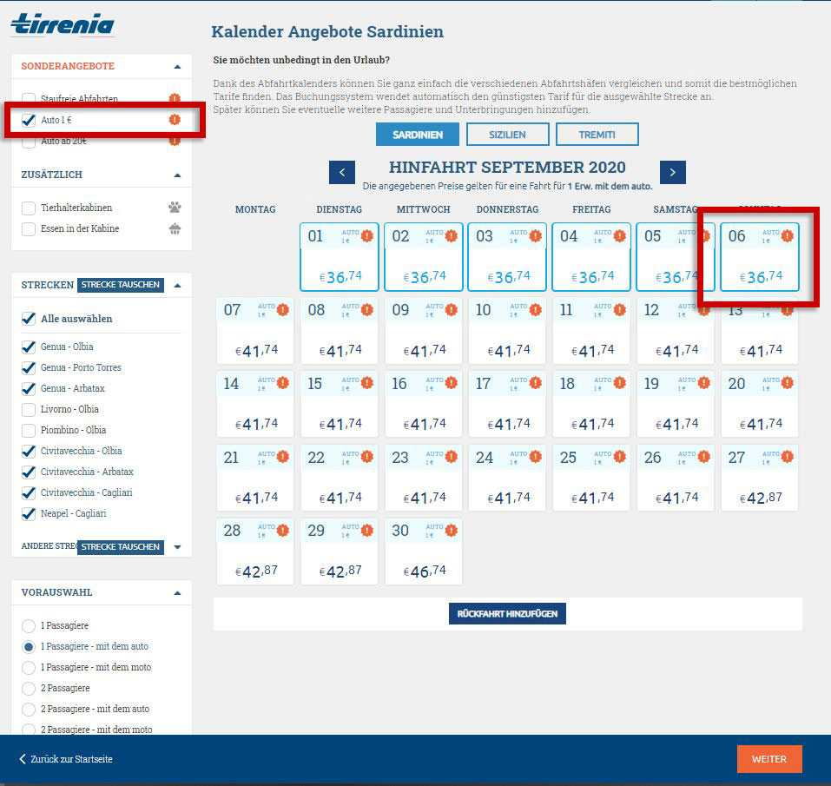Click offer badge on September 18 cell

point(619,383)
